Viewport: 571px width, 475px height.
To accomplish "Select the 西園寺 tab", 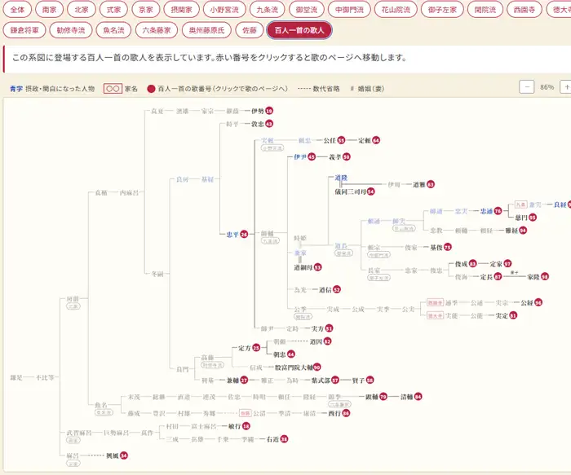I will [x=525, y=10].
